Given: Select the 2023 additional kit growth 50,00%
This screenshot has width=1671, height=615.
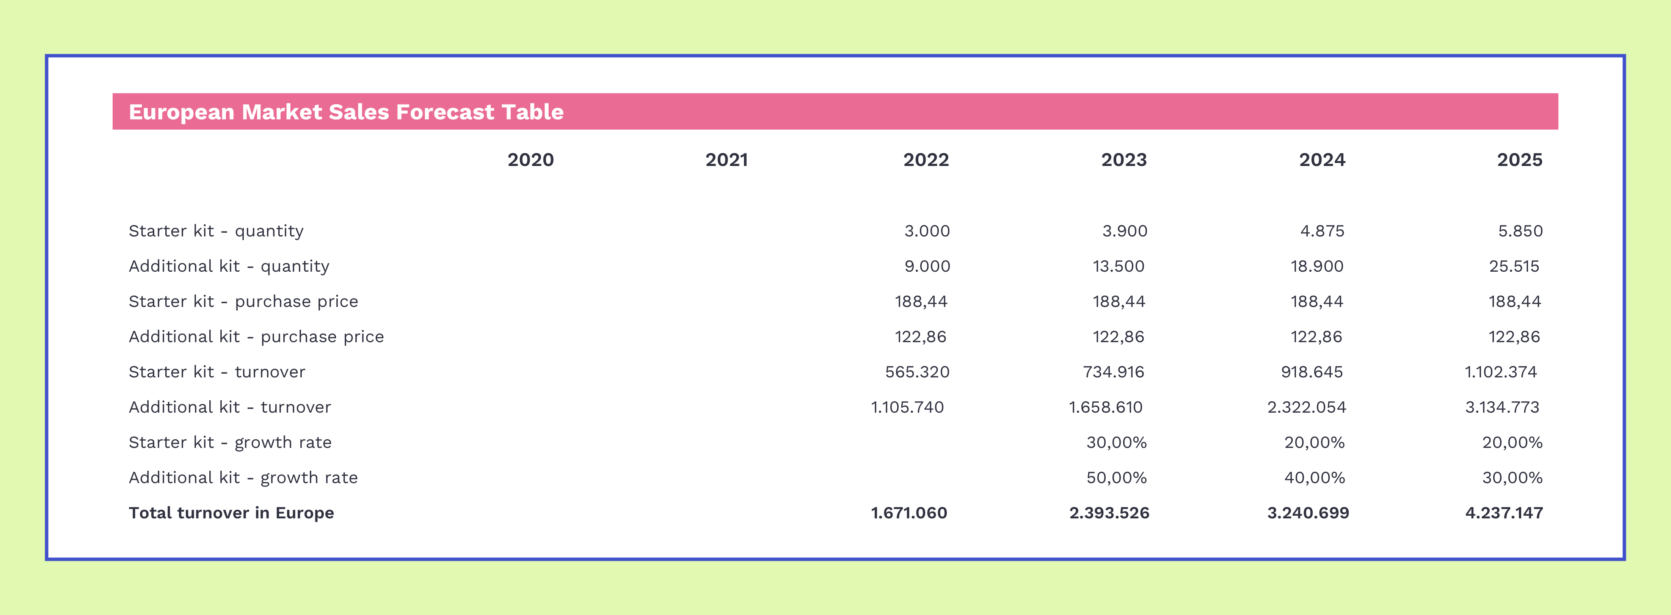Looking at the screenshot, I should click(1116, 477).
